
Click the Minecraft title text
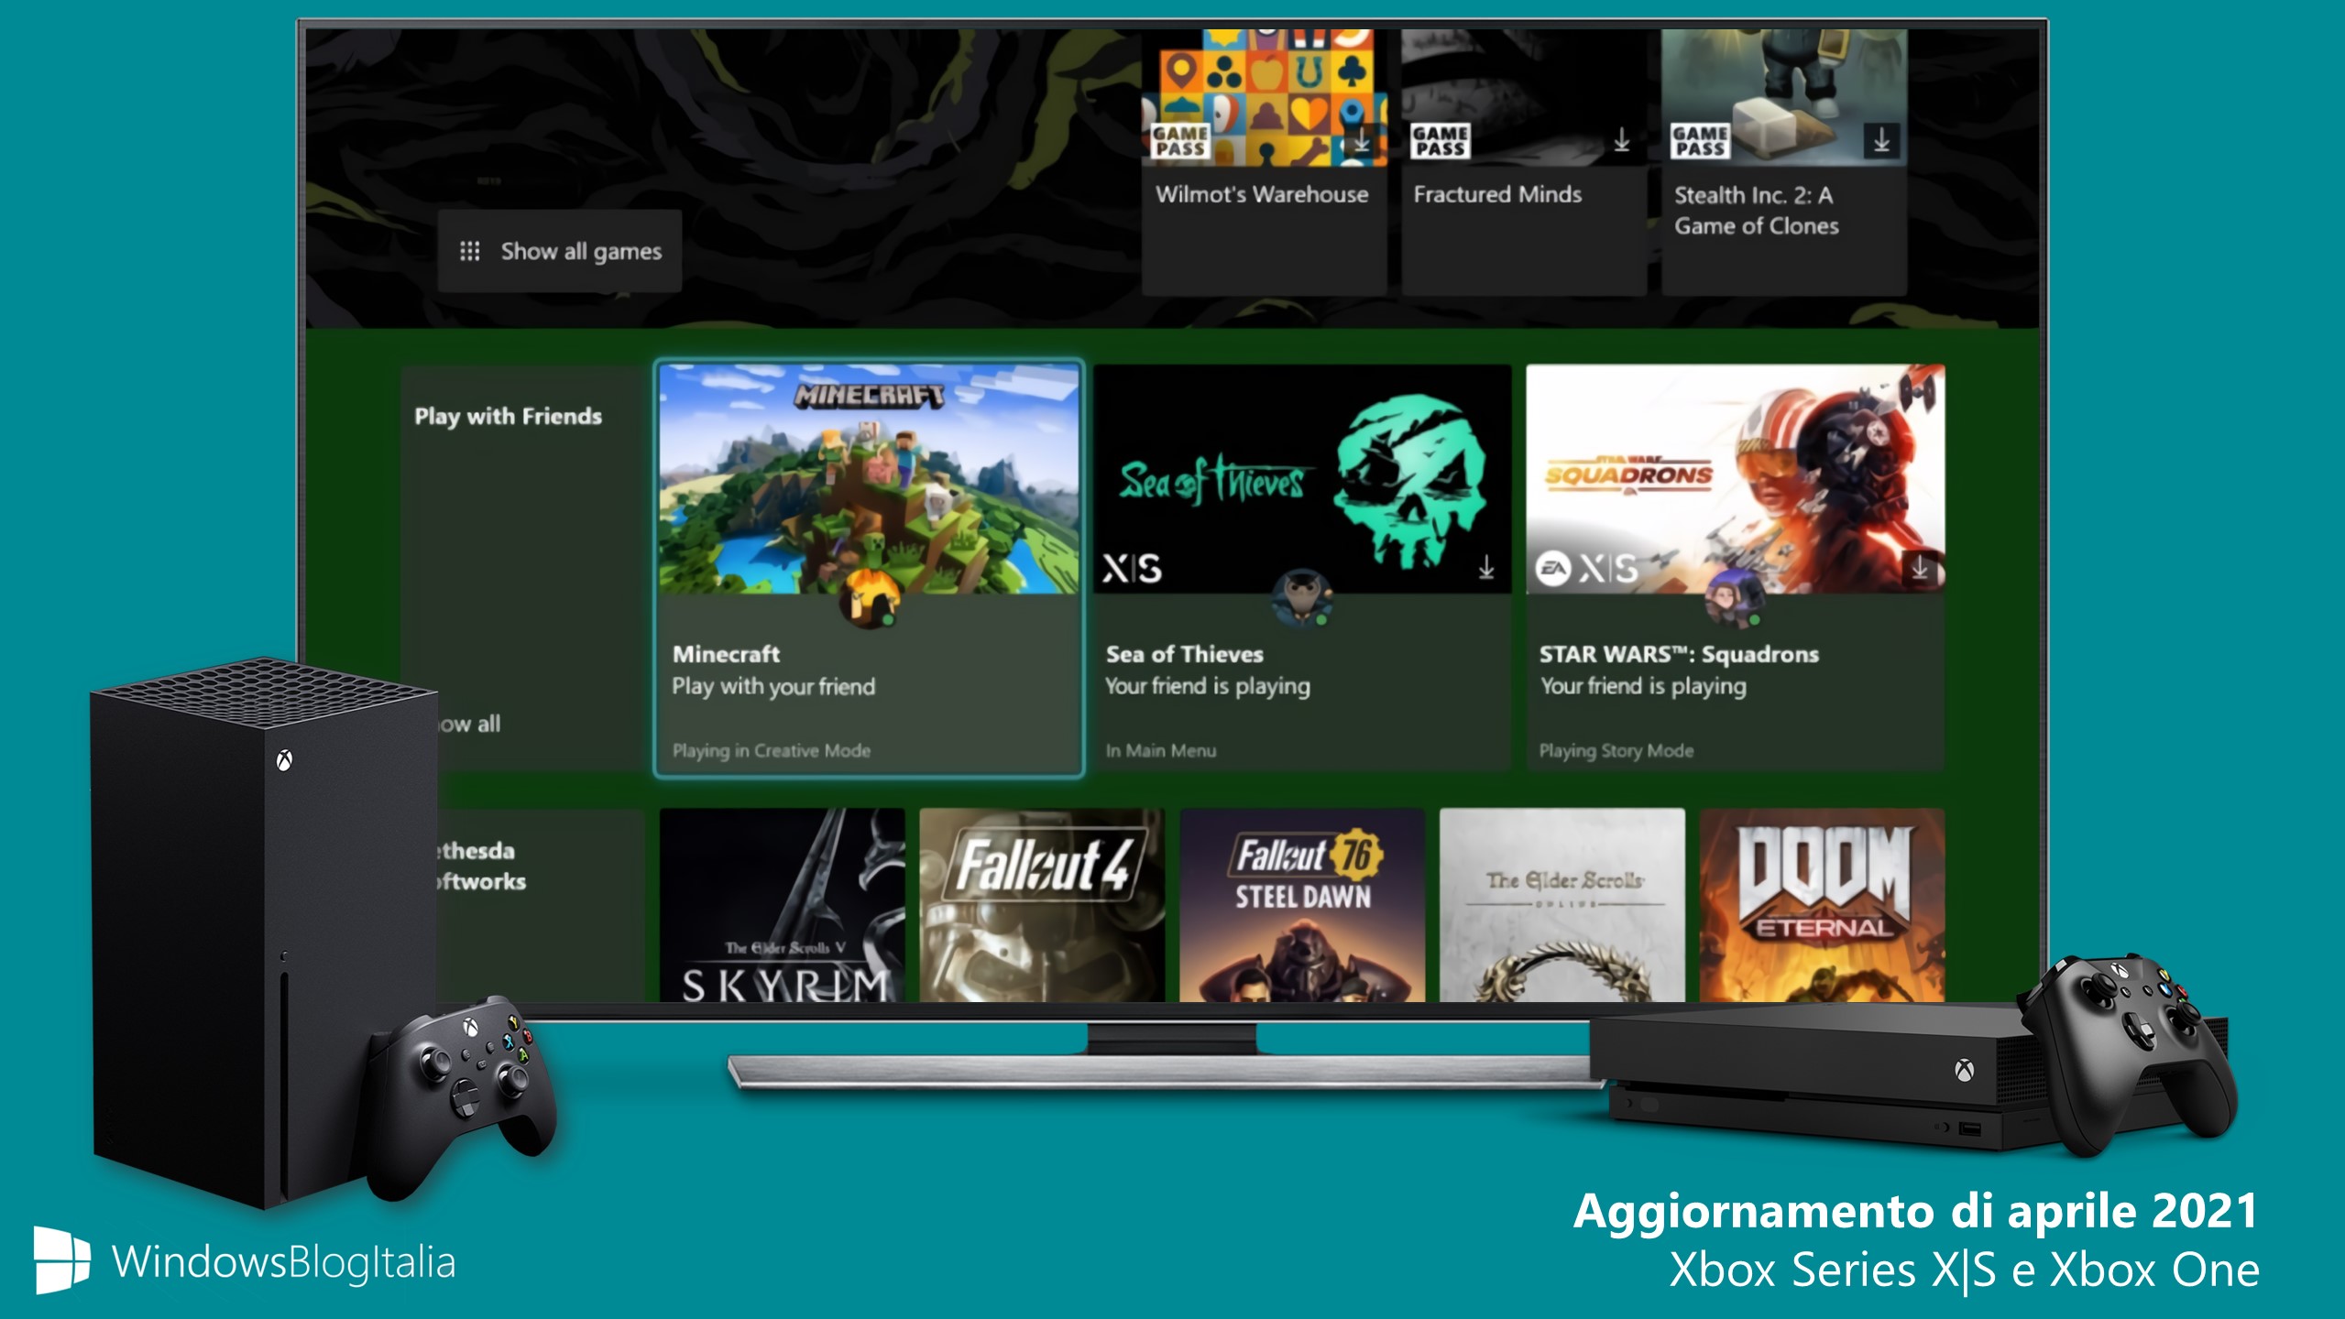[726, 654]
